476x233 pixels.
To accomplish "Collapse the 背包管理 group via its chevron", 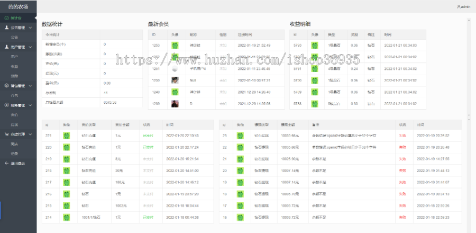I will coord(30,86).
